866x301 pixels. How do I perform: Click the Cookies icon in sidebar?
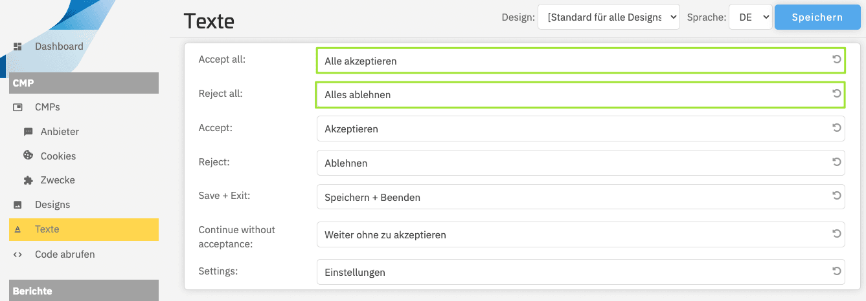[28, 156]
